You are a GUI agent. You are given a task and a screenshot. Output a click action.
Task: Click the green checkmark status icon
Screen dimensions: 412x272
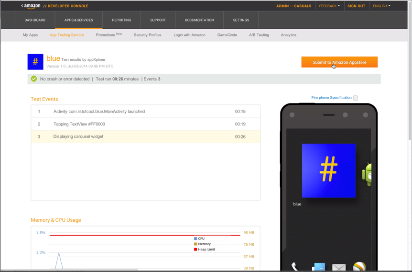pyautogui.click(x=34, y=79)
